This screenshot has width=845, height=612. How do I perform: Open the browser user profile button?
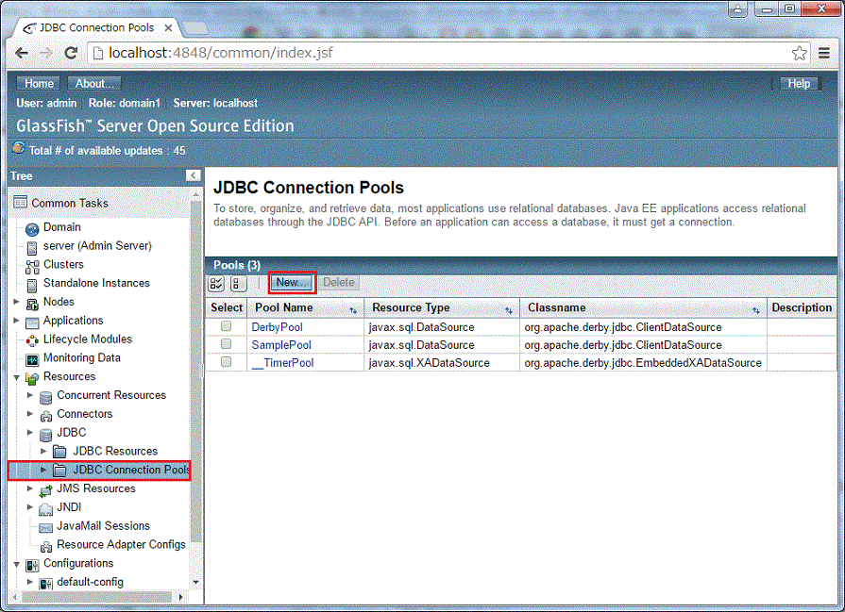click(737, 9)
